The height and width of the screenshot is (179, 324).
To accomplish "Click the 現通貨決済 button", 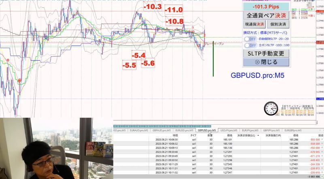I will (x=254, y=24).
